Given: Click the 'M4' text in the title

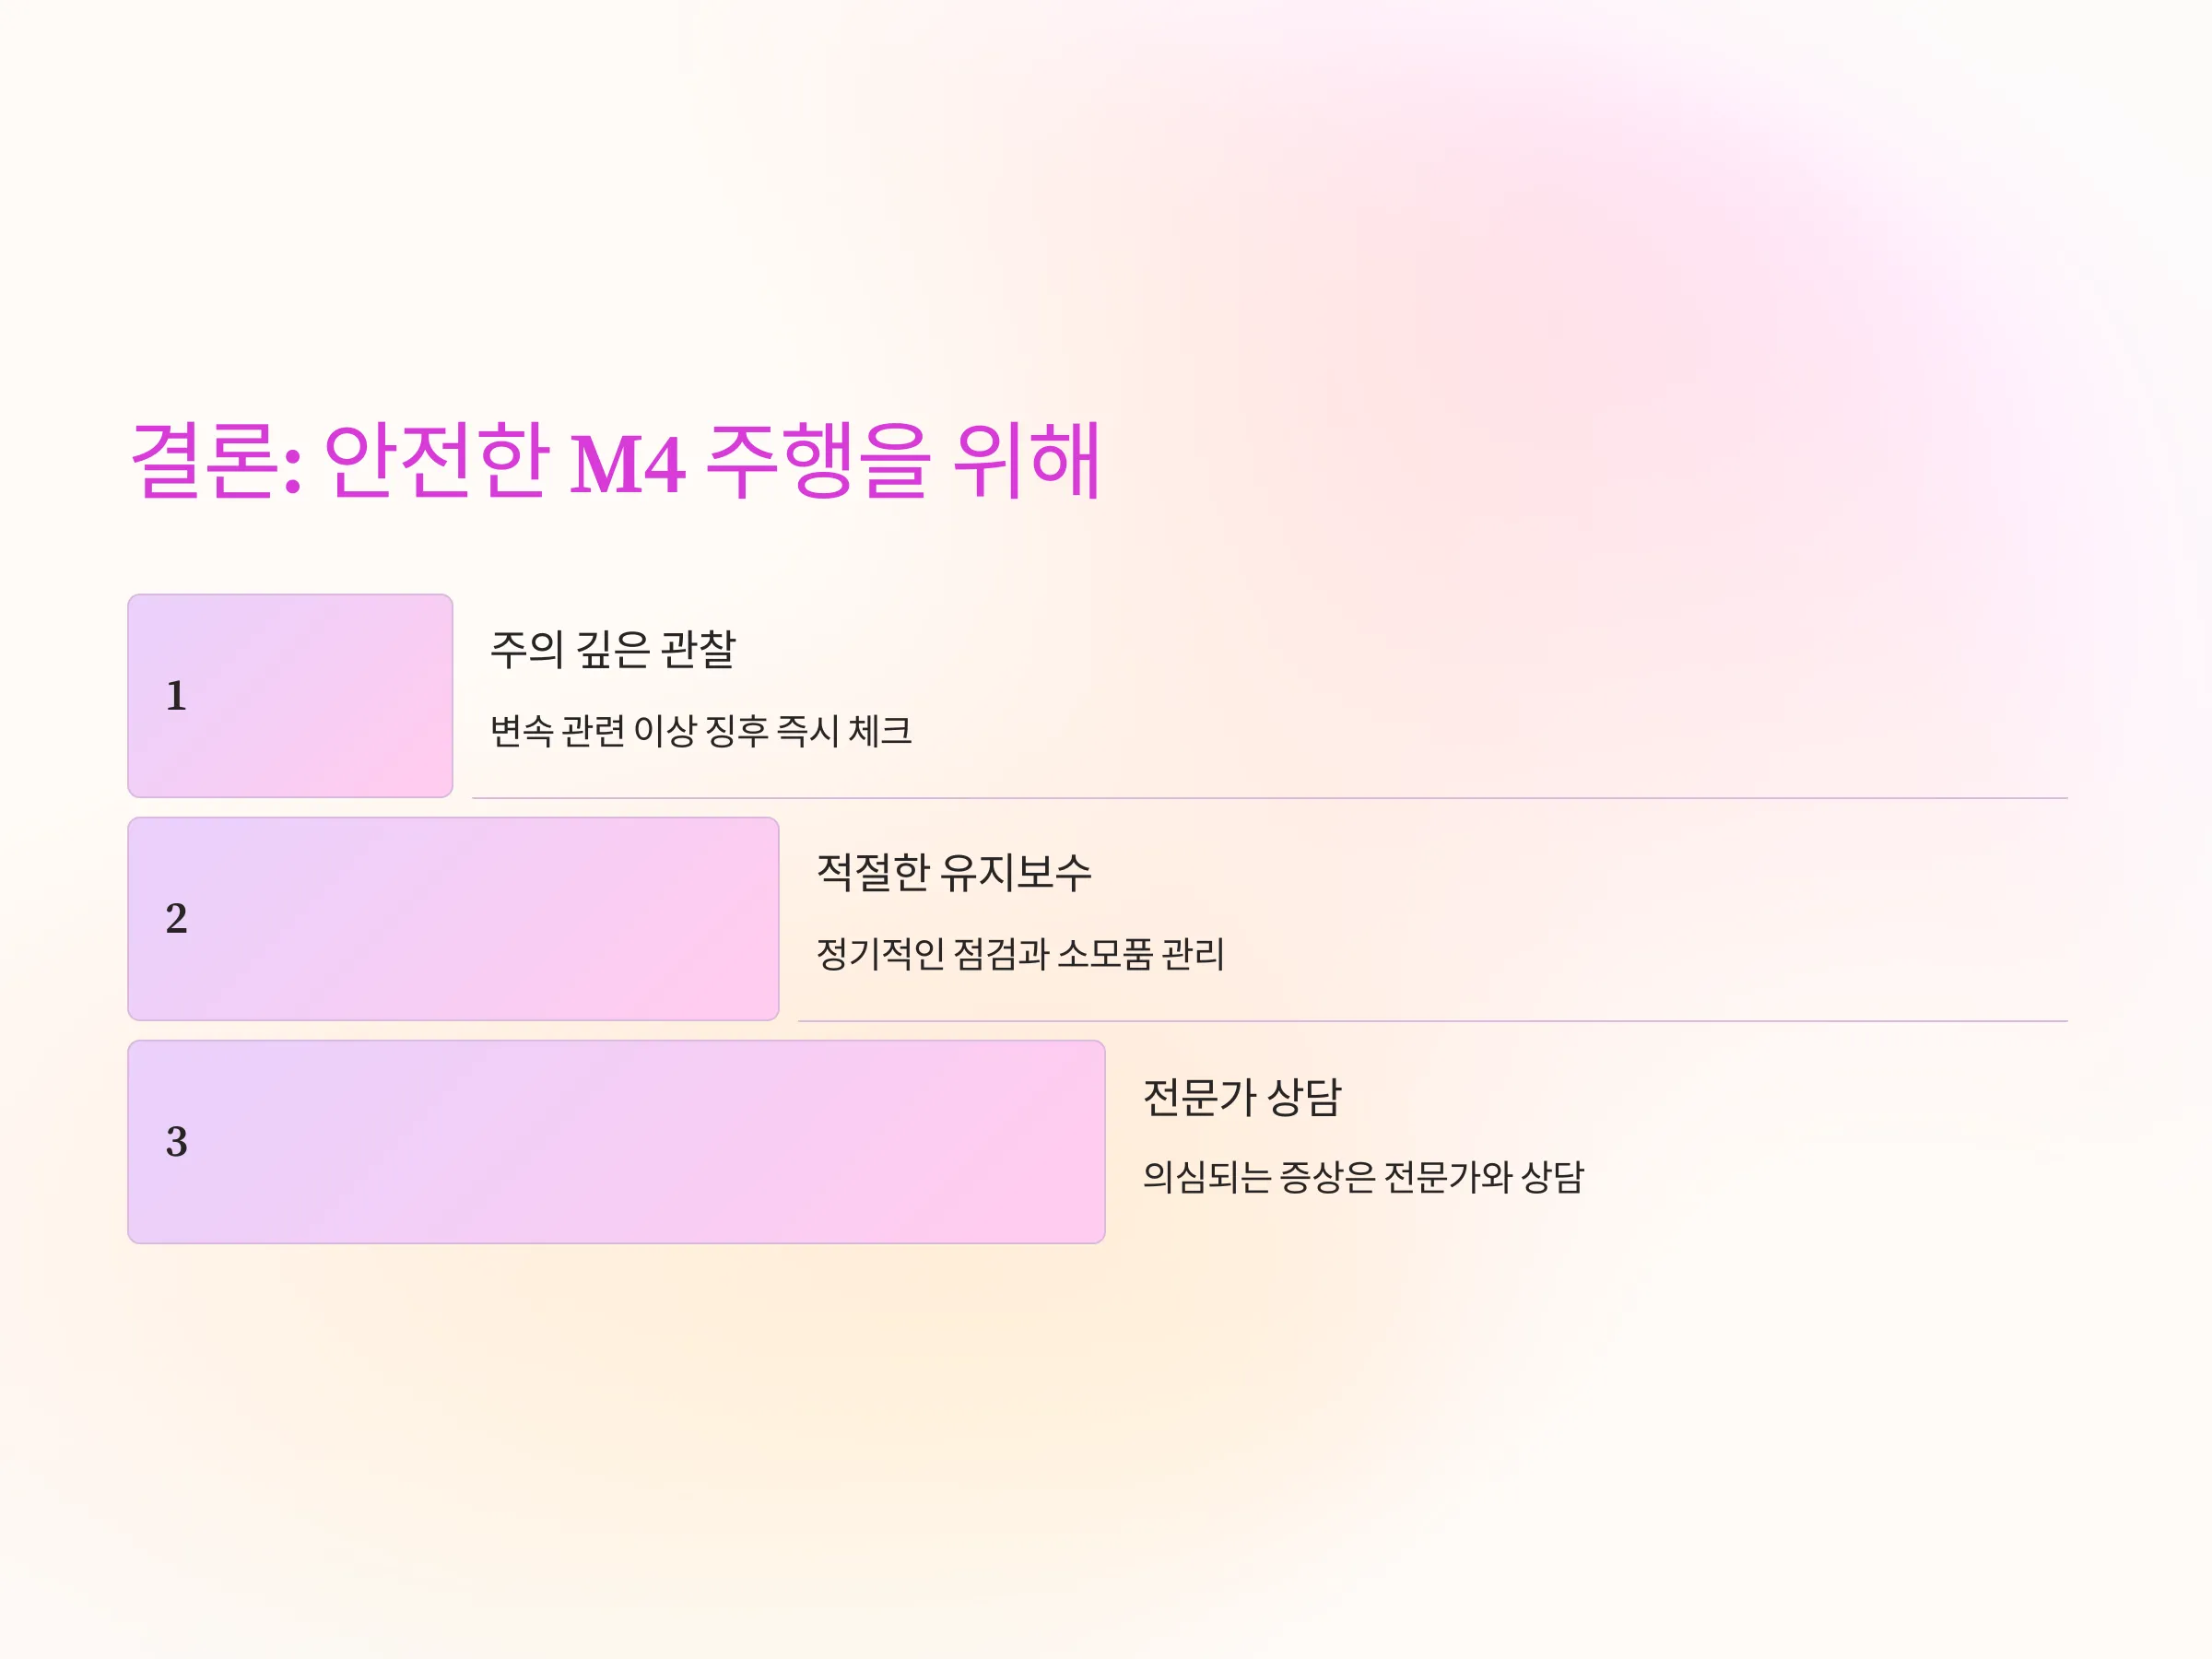Looking at the screenshot, I should click(x=627, y=464).
